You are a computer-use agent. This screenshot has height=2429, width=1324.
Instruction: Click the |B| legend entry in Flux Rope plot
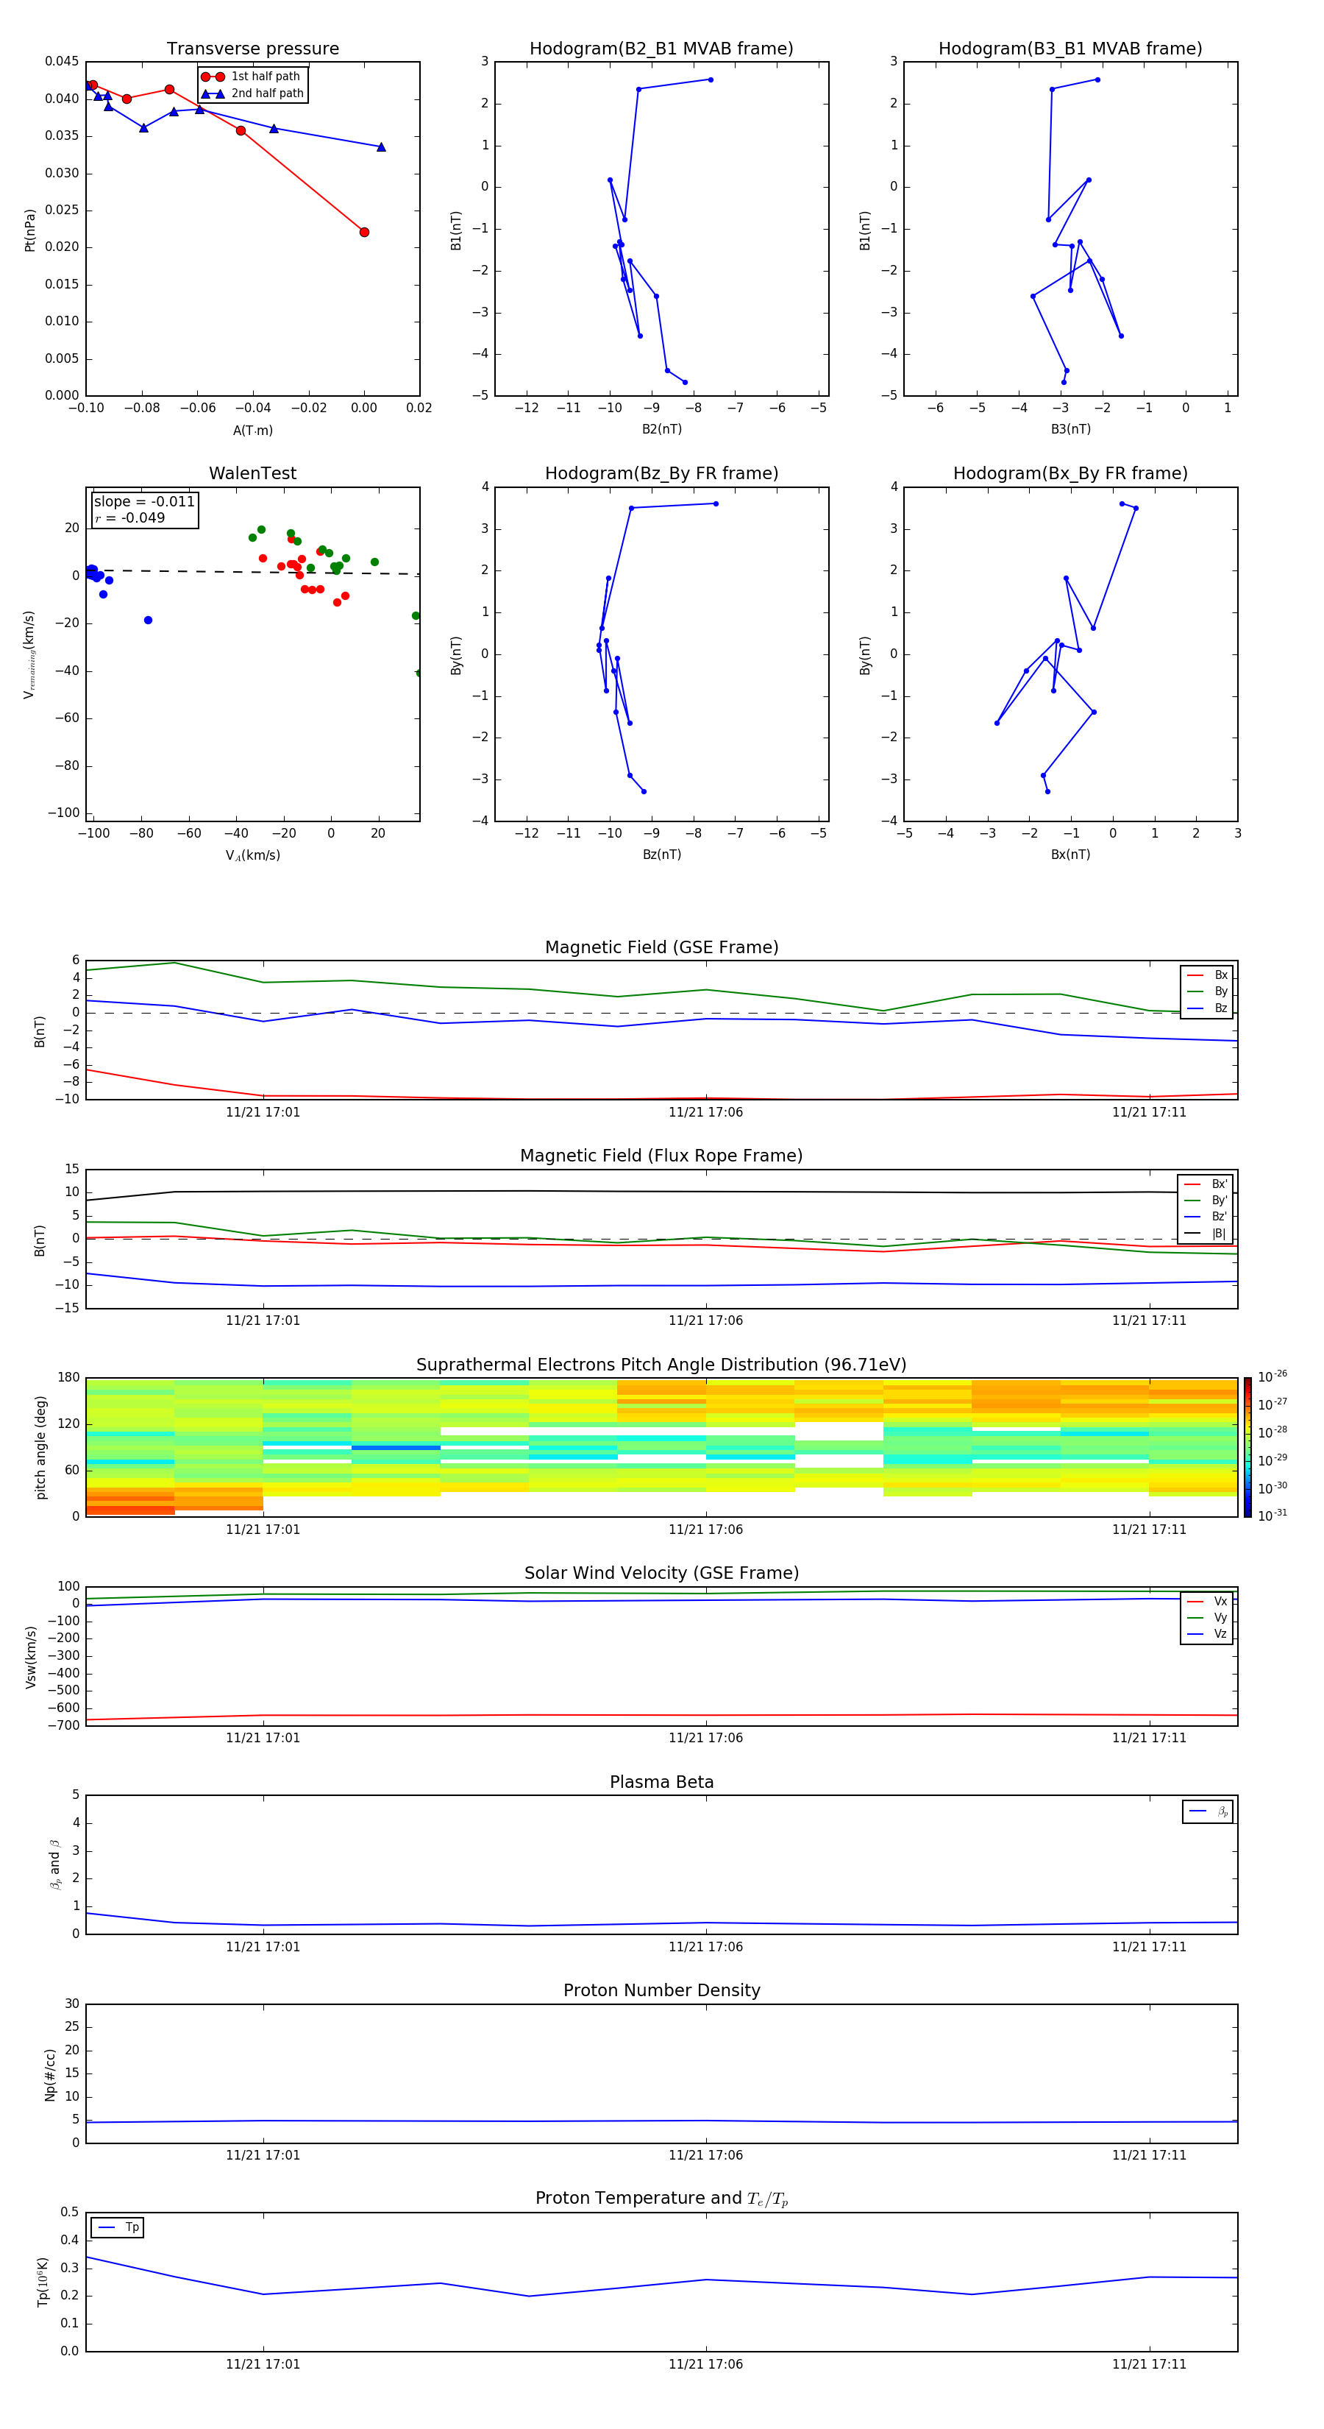point(1206,1234)
